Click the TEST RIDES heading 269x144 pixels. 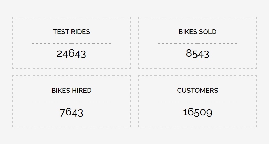(x=71, y=32)
